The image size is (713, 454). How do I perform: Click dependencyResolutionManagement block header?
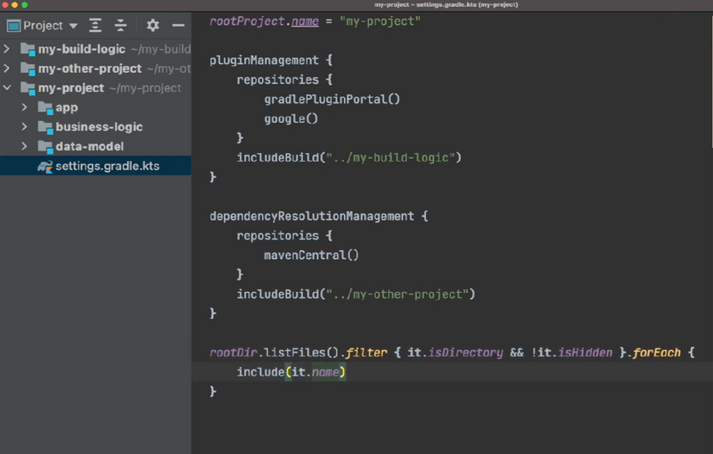click(319, 216)
